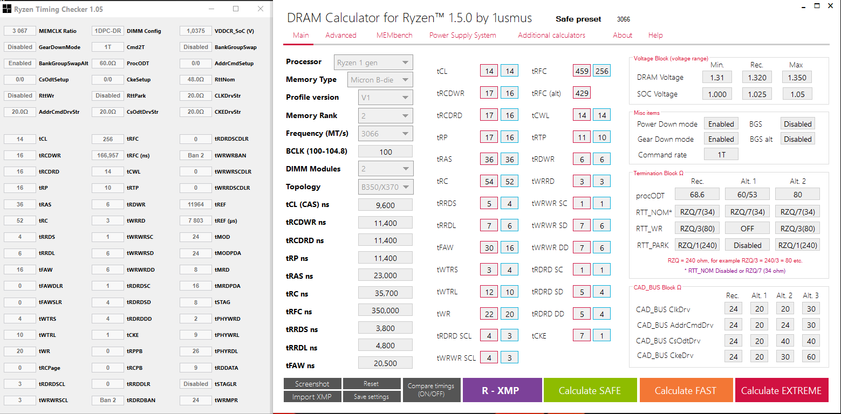Click the Import XMP button
The height and width of the screenshot is (414, 841).
click(x=312, y=397)
